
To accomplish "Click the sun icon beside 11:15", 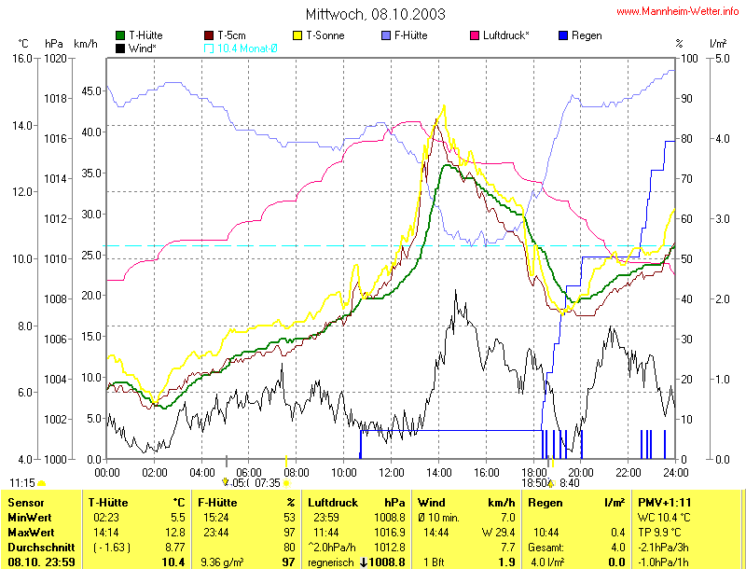I will click(42, 483).
